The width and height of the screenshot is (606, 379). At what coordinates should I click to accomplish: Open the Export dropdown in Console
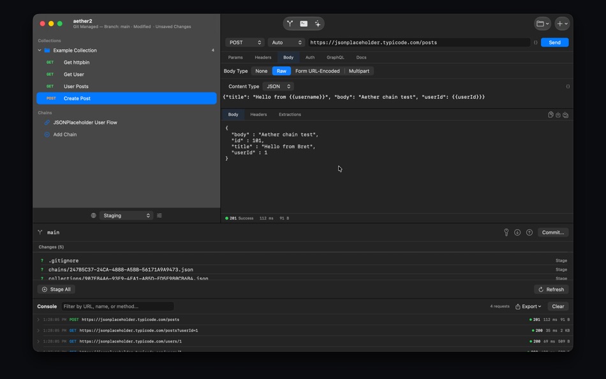click(528, 306)
